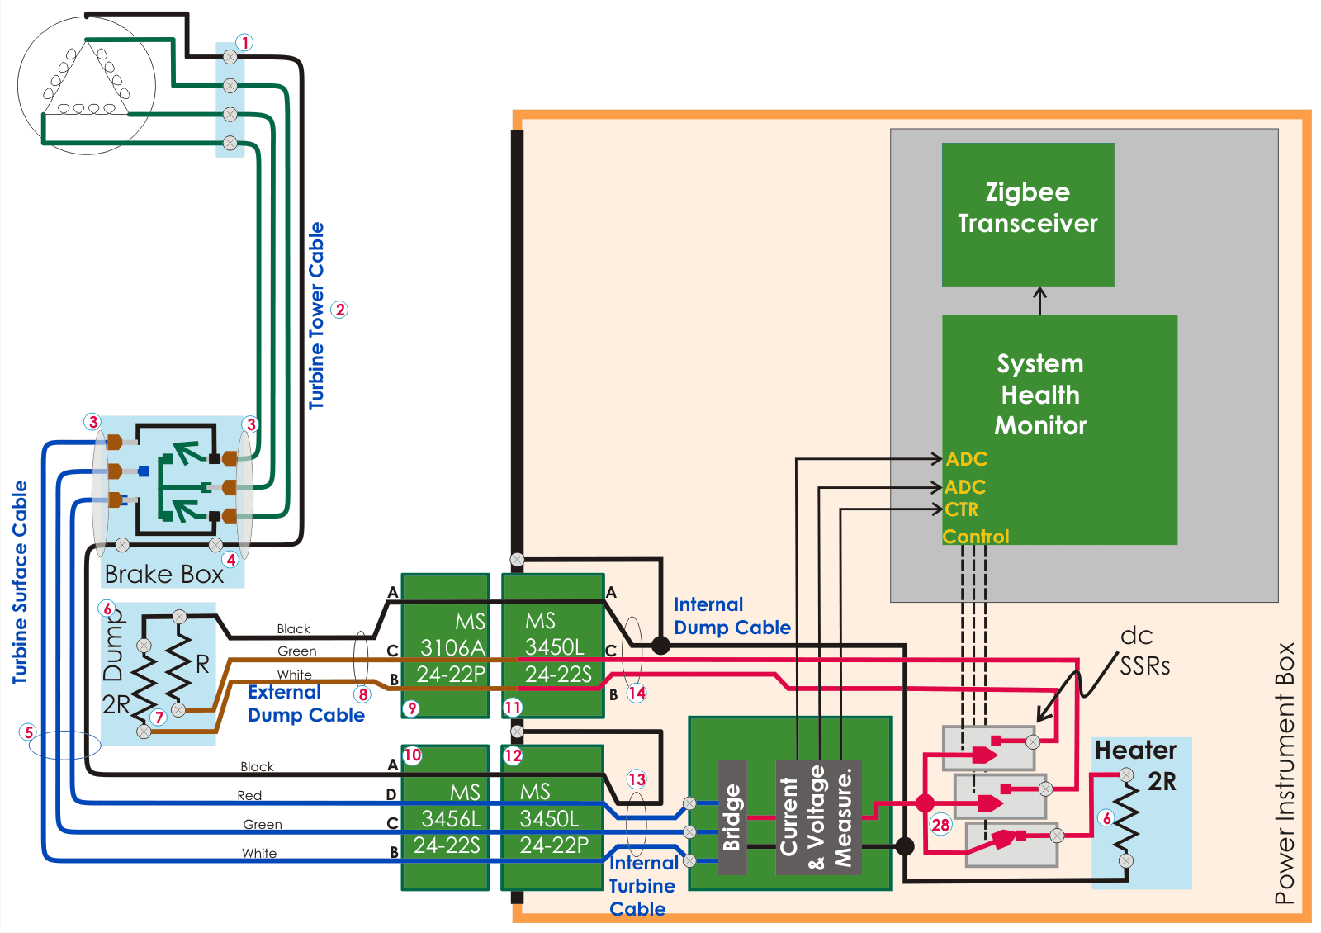Screen dimensions: 1321x933
Task: Select callout number 11 on the connector
Action: [x=513, y=707]
